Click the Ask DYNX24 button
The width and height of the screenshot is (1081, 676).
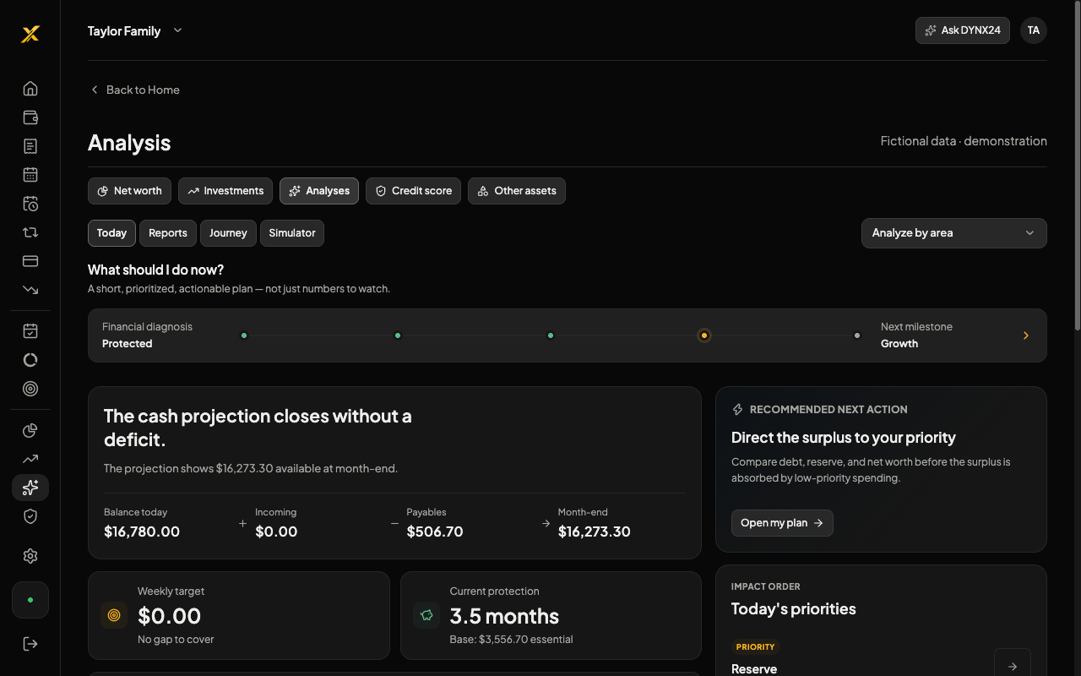pos(963,30)
